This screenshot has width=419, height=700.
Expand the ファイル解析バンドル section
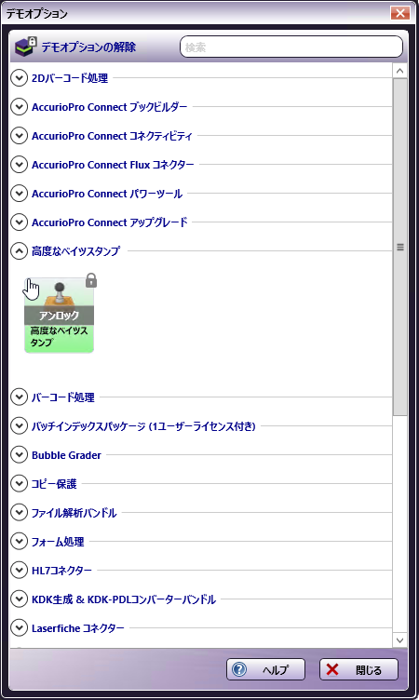tap(19, 513)
